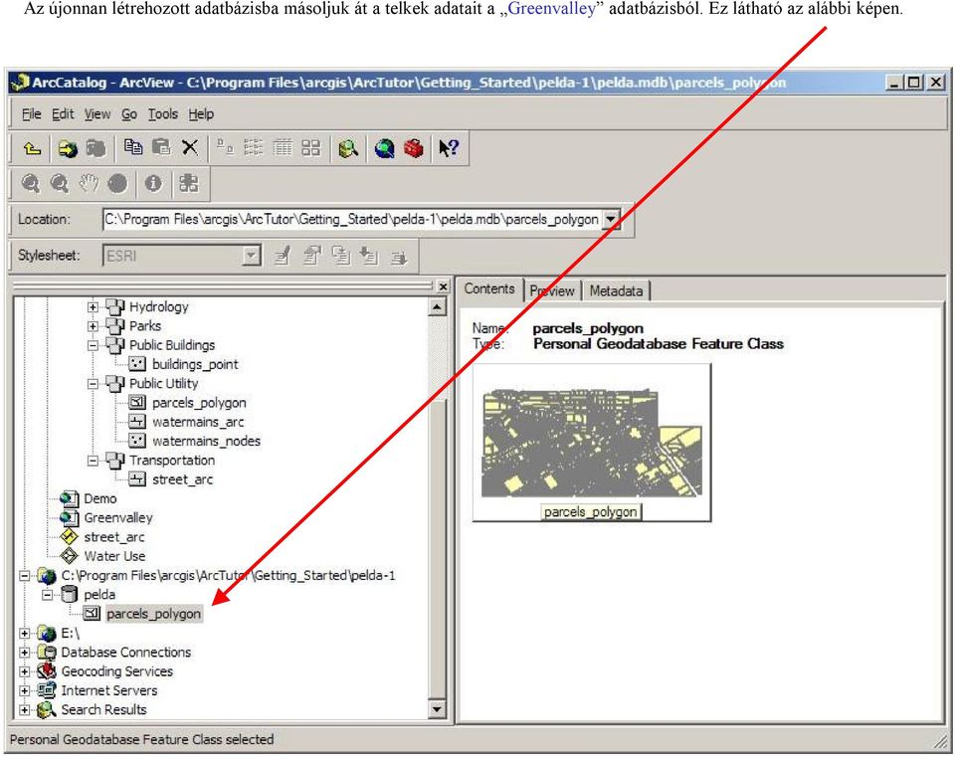Collapse the pelda geodatabase node
The image size is (955, 759).
(47, 595)
